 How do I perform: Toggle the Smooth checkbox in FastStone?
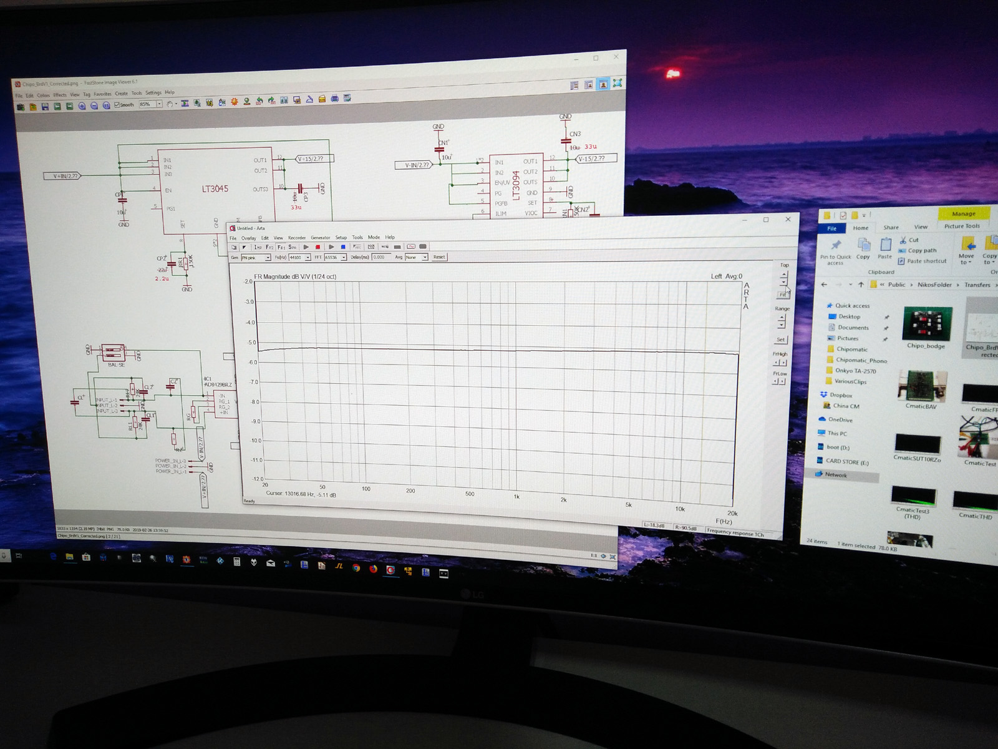pos(117,105)
